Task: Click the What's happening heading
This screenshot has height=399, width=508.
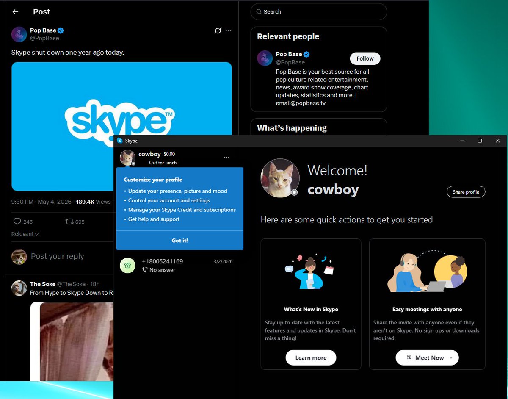Action: (x=292, y=128)
